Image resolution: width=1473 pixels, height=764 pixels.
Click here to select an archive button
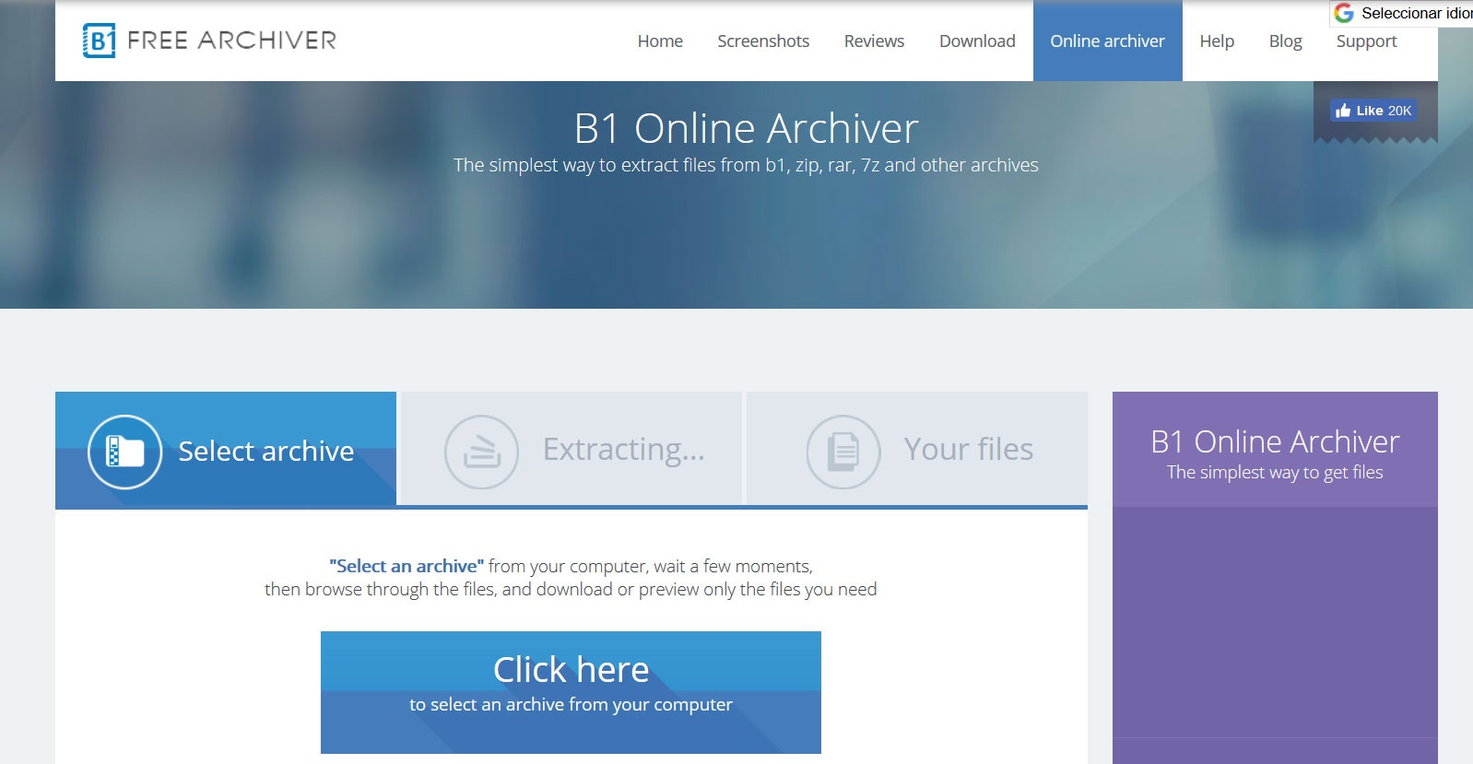[571, 692]
